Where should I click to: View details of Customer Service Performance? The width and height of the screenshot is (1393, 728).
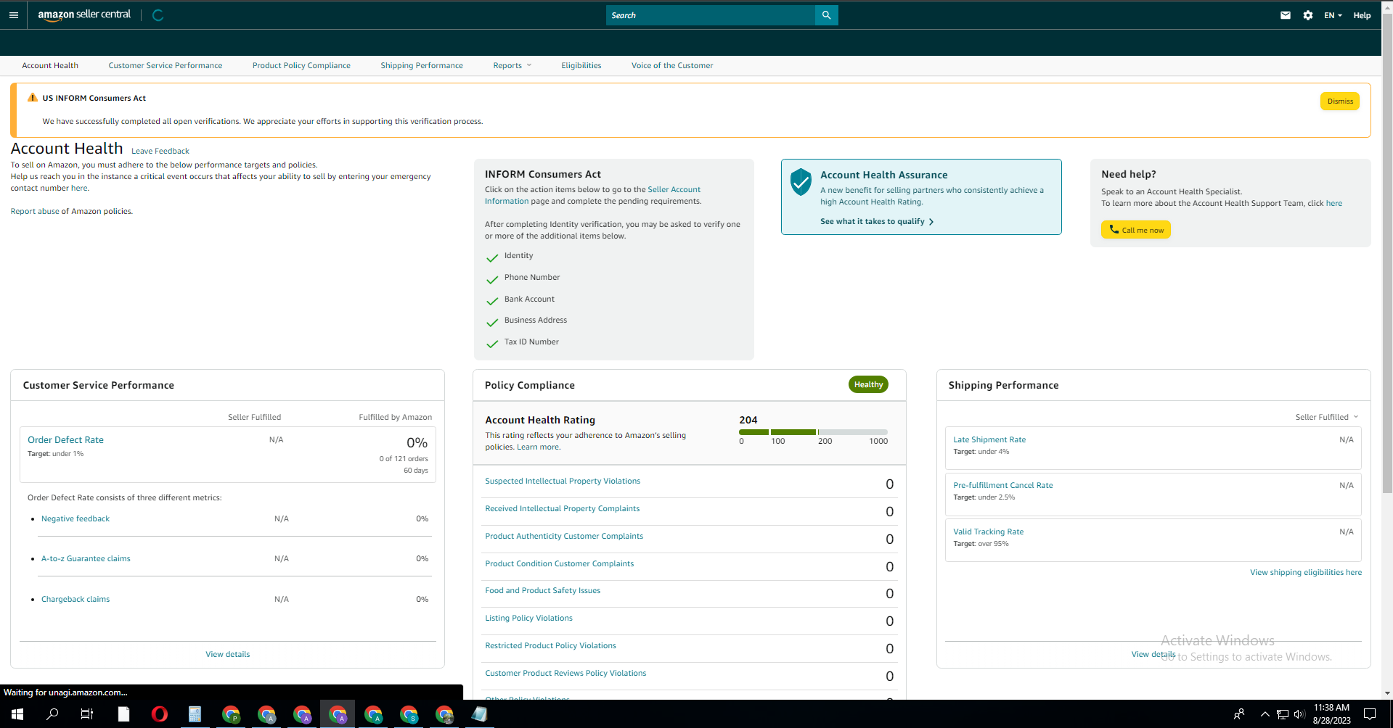pos(228,654)
